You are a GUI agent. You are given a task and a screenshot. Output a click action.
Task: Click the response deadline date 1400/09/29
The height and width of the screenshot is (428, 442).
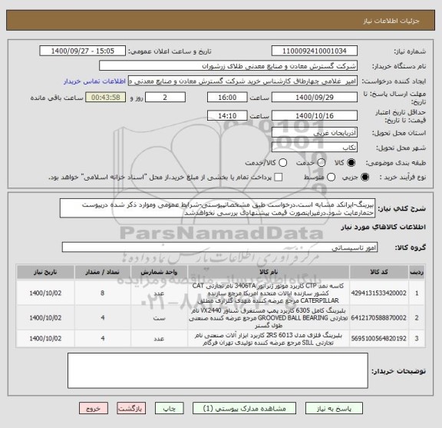(x=315, y=98)
